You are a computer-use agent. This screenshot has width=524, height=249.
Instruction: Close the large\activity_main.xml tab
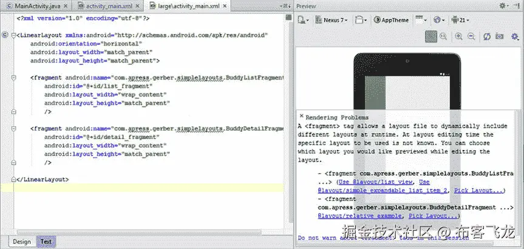tap(223, 6)
